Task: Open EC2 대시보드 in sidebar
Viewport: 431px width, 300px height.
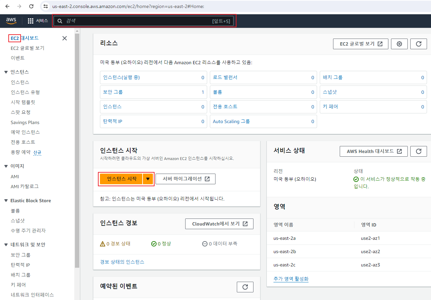Action: (25, 38)
